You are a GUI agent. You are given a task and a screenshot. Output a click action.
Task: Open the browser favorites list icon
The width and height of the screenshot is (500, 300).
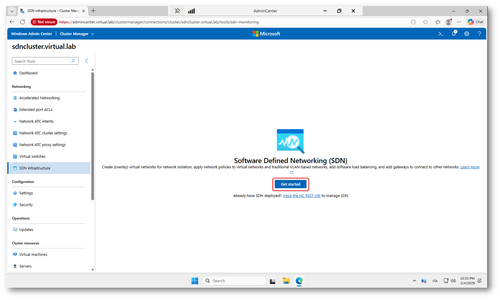pos(438,22)
